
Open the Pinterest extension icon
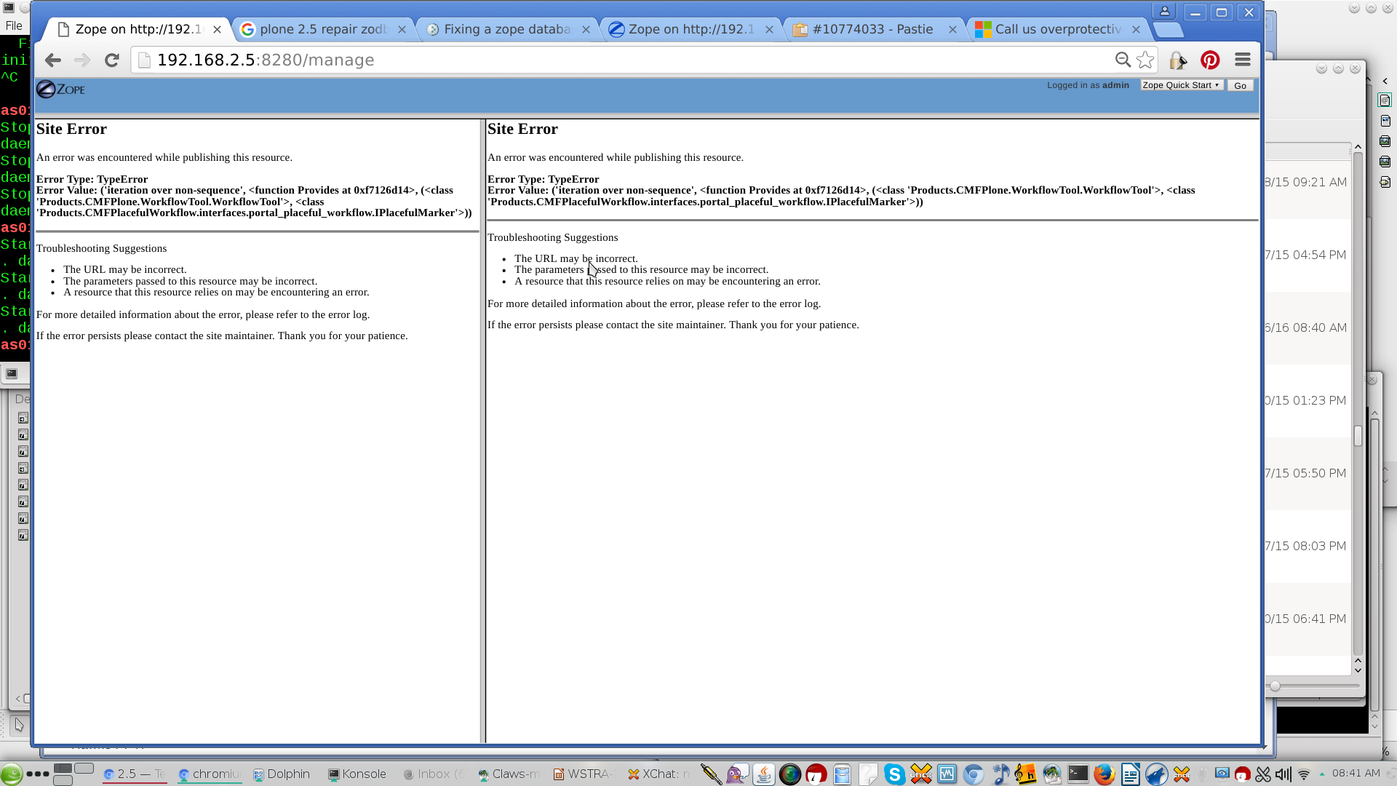1210,60
